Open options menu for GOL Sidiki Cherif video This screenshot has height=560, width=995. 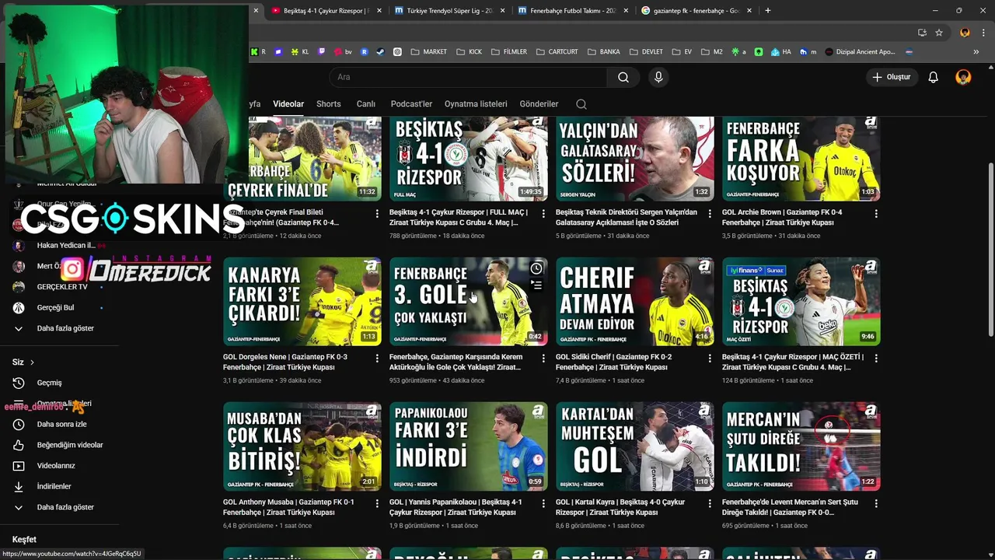[710, 358]
